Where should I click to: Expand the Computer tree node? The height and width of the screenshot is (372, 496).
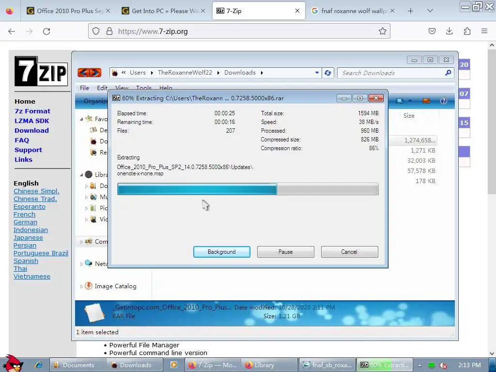(x=81, y=242)
